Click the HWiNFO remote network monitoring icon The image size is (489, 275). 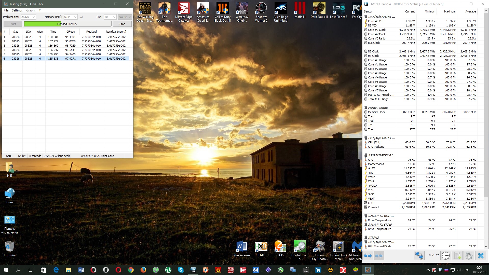419,255
